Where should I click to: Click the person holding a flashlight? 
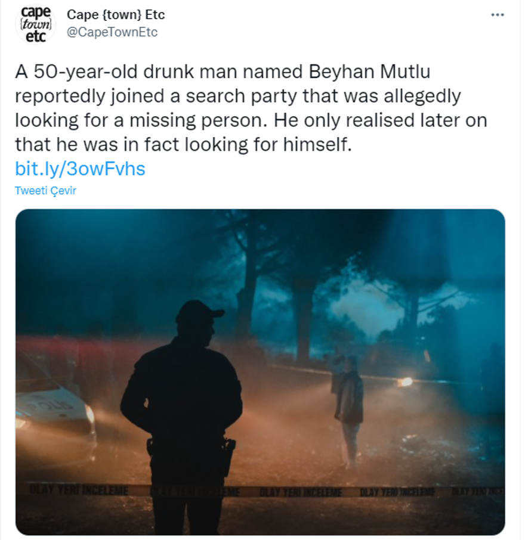pos(348,405)
